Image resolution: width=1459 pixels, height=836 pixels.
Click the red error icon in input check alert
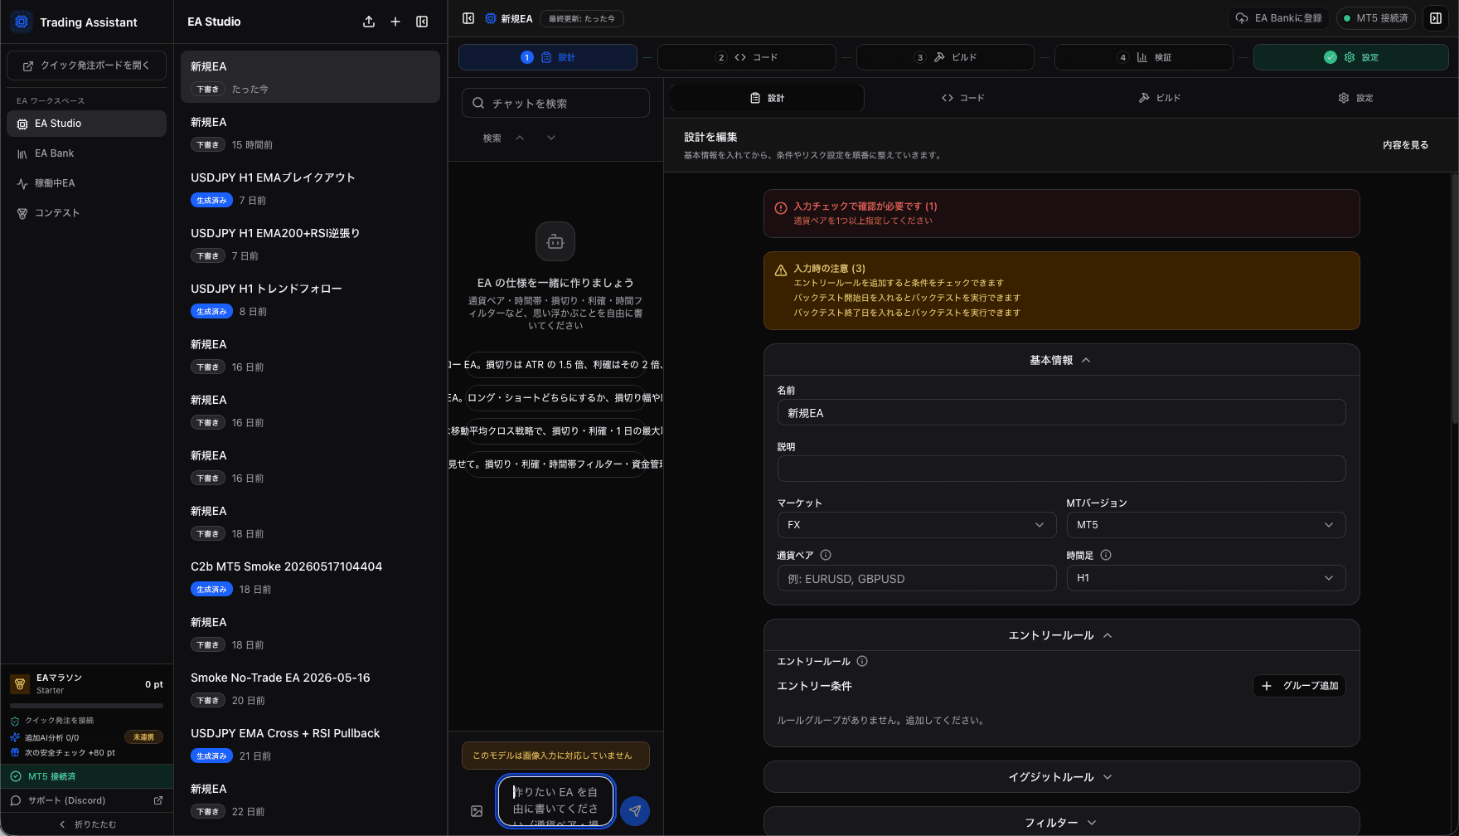click(x=780, y=208)
